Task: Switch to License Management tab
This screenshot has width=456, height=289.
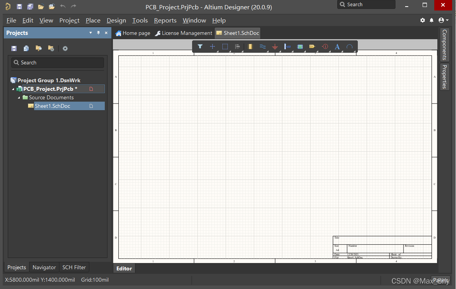Action: tap(184, 33)
